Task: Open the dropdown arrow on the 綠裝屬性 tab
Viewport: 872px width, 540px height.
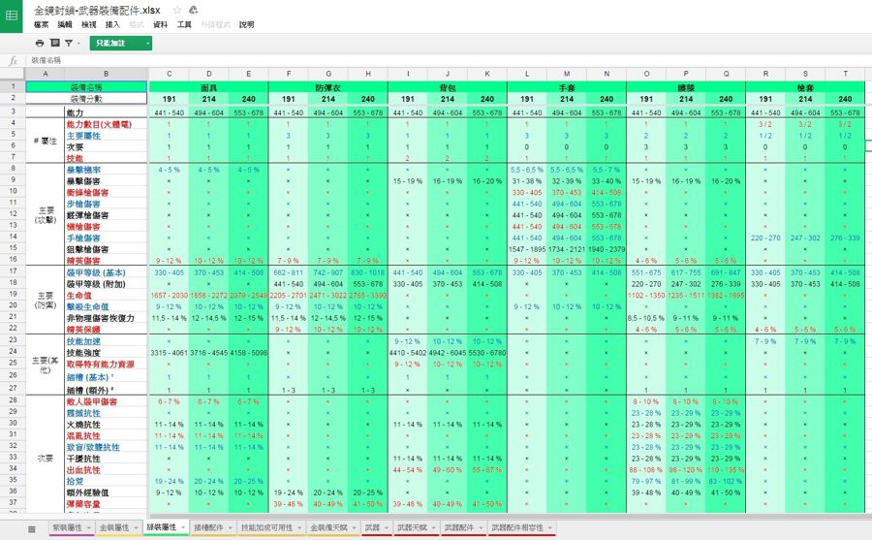Action: tap(183, 527)
